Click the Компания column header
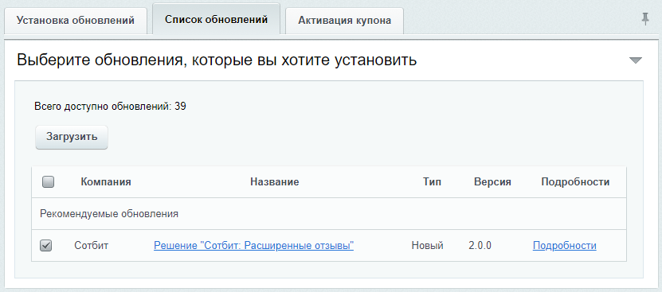The image size is (662, 292). point(106,182)
